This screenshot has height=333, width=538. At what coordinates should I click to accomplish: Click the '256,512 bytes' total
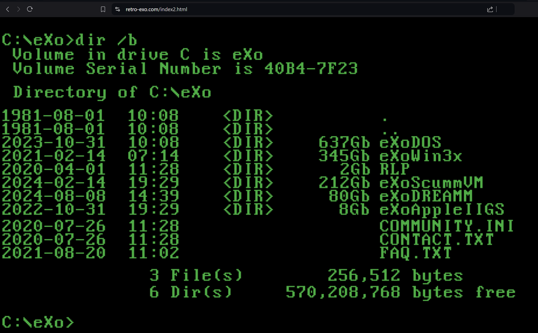(x=395, y=275)
